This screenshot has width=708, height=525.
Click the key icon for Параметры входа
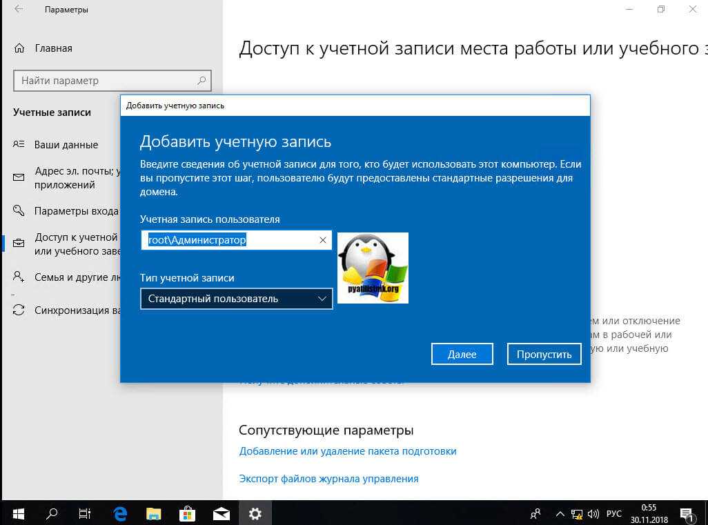[x=19, y=210]
